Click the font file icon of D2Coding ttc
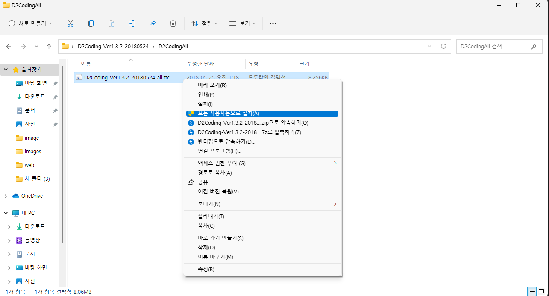This screenshot has height=296, width=549. 79,77
